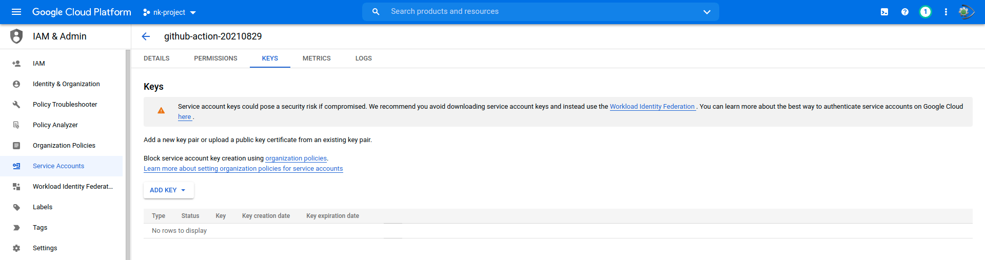Open the Settings gear item in sidebar
The width and height of the screenshot is (985, 260).
coord(45,248)
